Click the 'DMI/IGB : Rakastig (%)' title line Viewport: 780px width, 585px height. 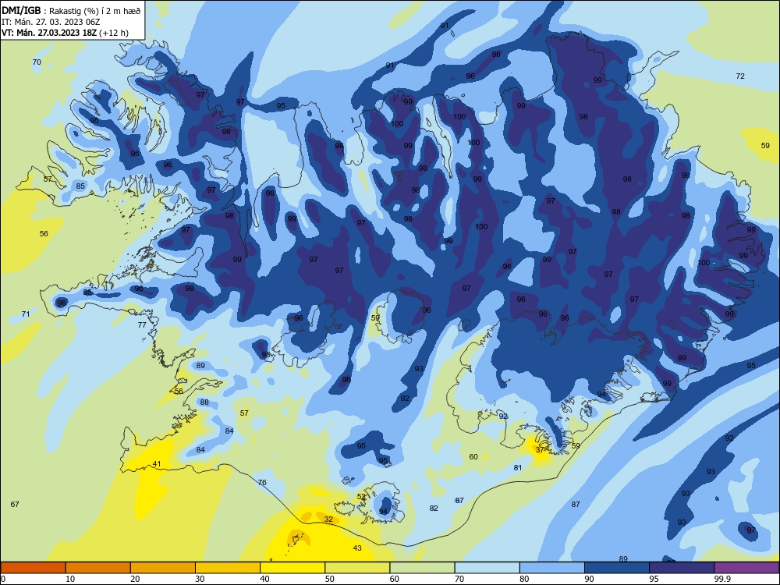pos(71,11)
